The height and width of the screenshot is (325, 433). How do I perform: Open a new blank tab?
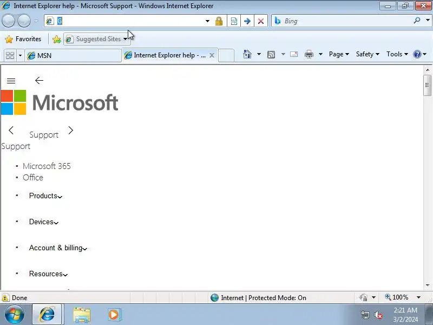pos(226,55)
